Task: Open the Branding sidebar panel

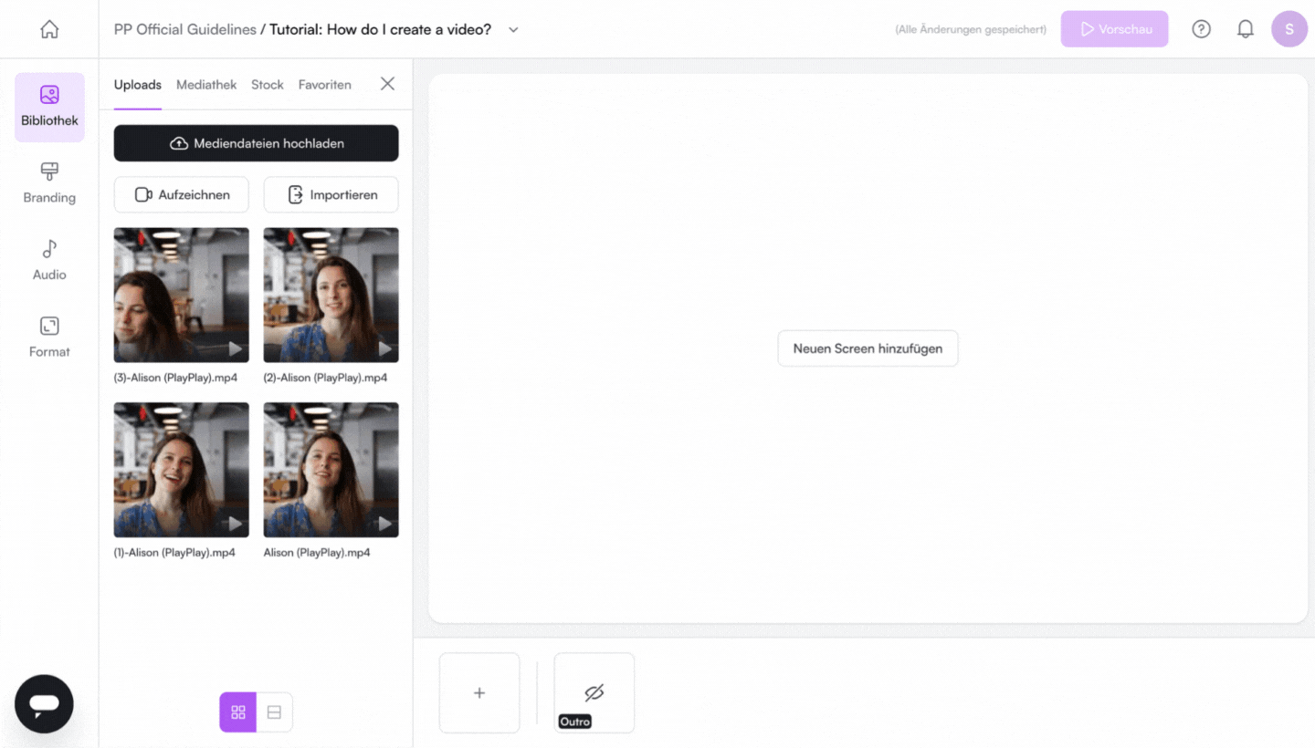Action: 49,184
